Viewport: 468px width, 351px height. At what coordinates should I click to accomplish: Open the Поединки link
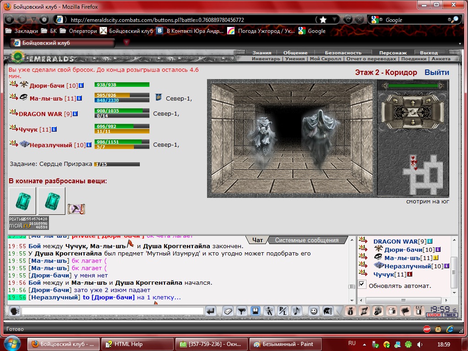414,59
